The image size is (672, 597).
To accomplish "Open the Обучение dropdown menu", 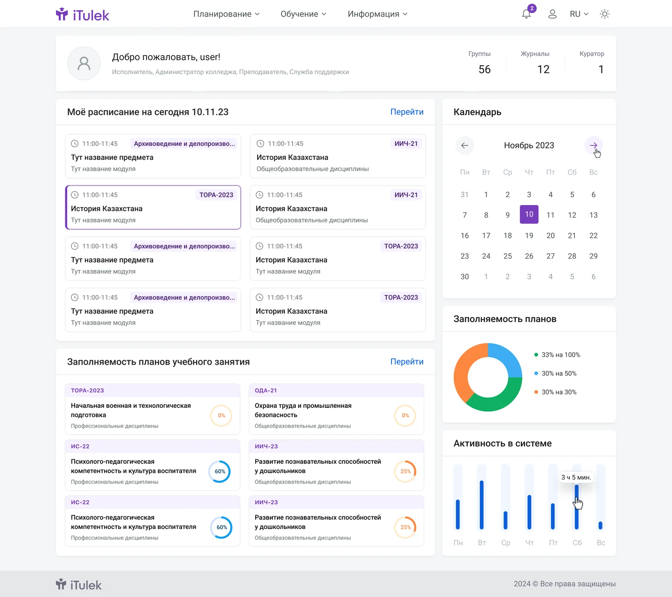I will click(x=303, y=14).
